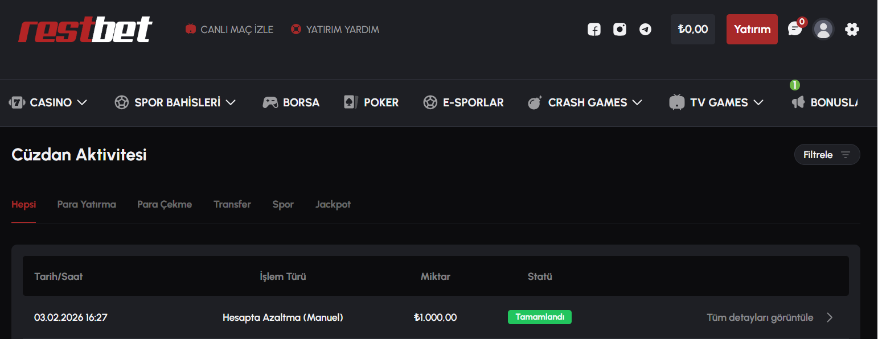878x339 pixels.
Task: Click Canlı Maç İzle link
Action: (x=229, y=29)
